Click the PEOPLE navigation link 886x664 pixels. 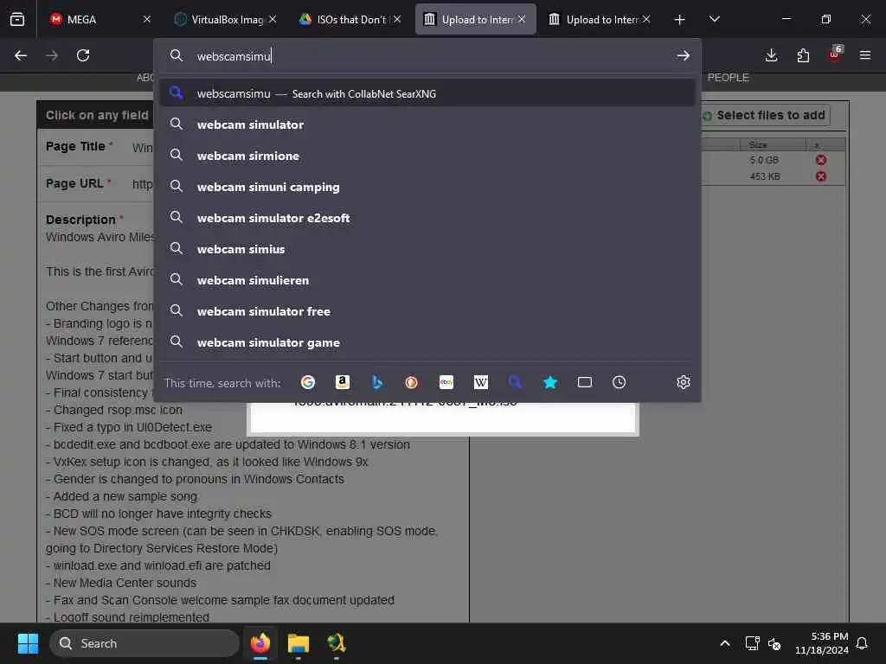(x=728, y=77)
